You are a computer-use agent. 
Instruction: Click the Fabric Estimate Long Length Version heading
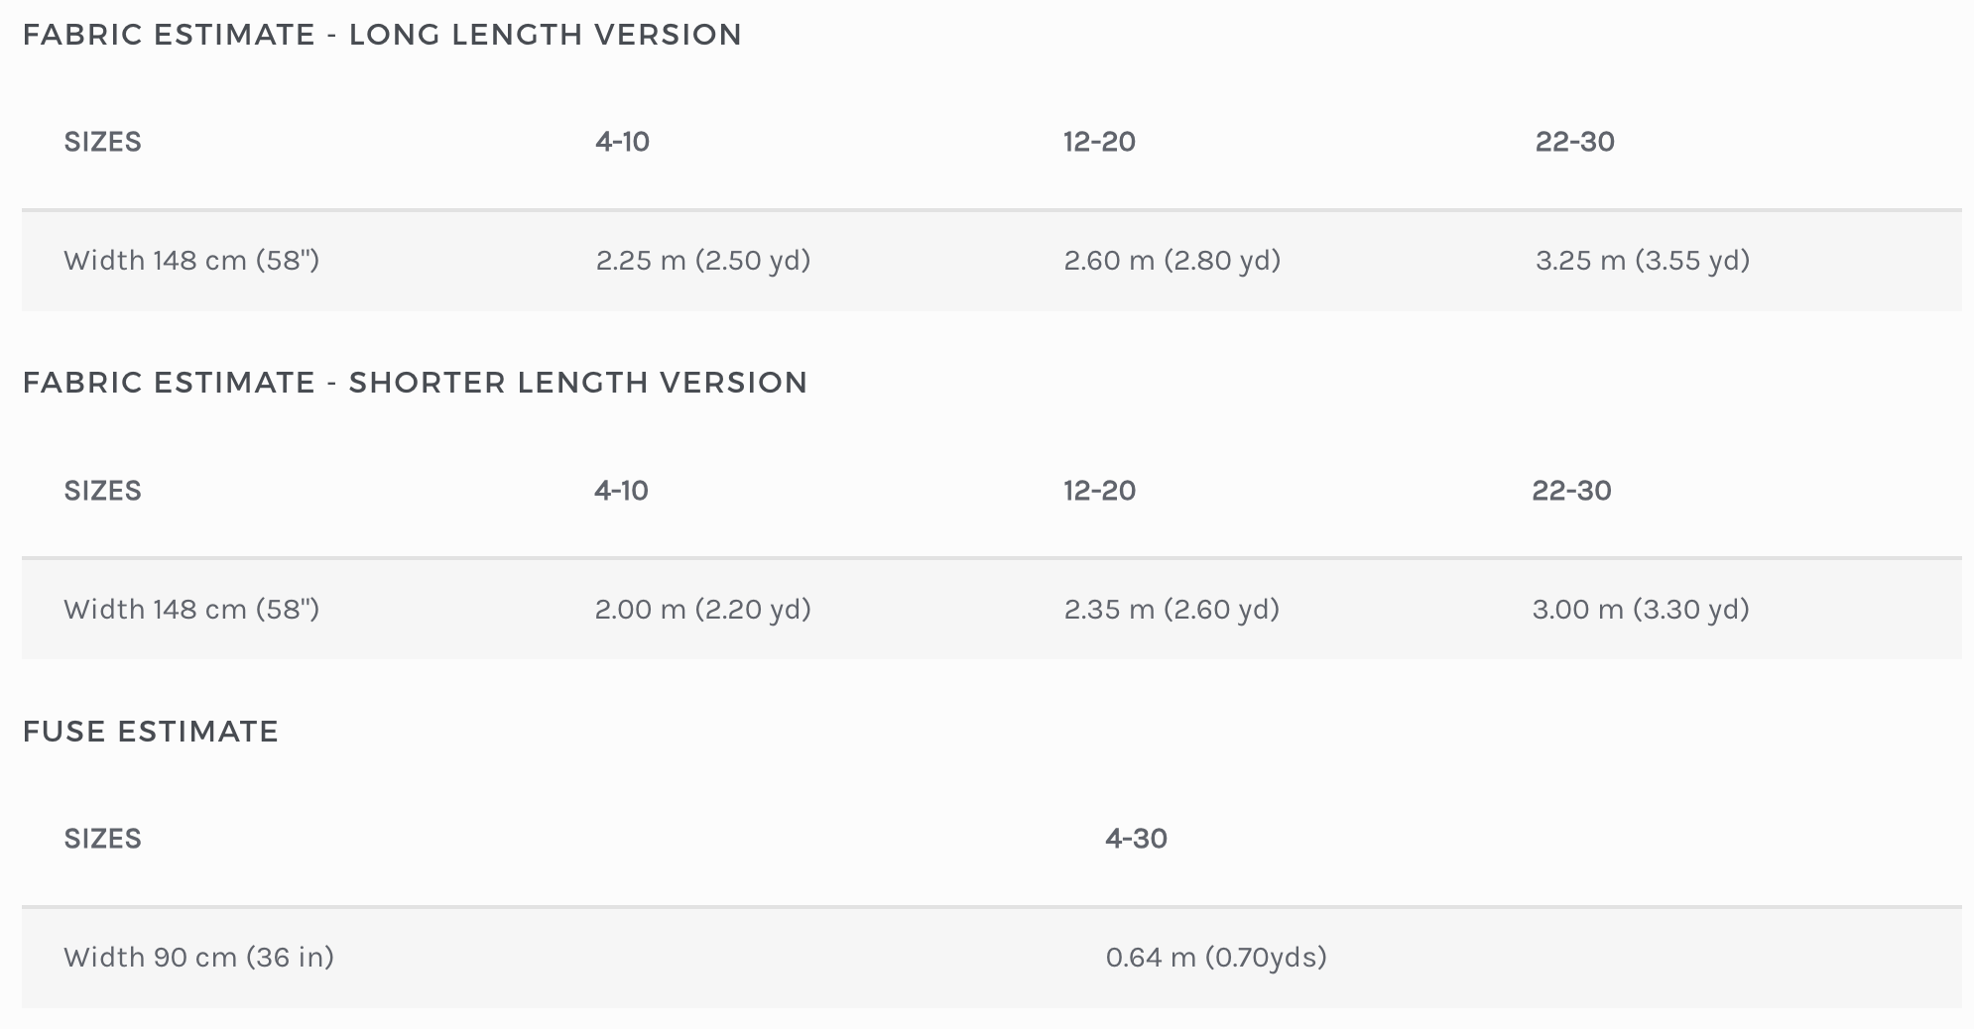click(382, 35)
